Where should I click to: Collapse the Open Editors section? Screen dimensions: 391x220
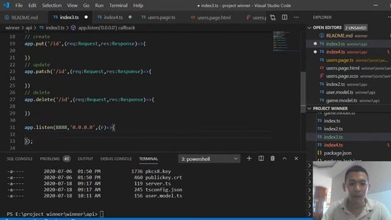pos(310,28)
